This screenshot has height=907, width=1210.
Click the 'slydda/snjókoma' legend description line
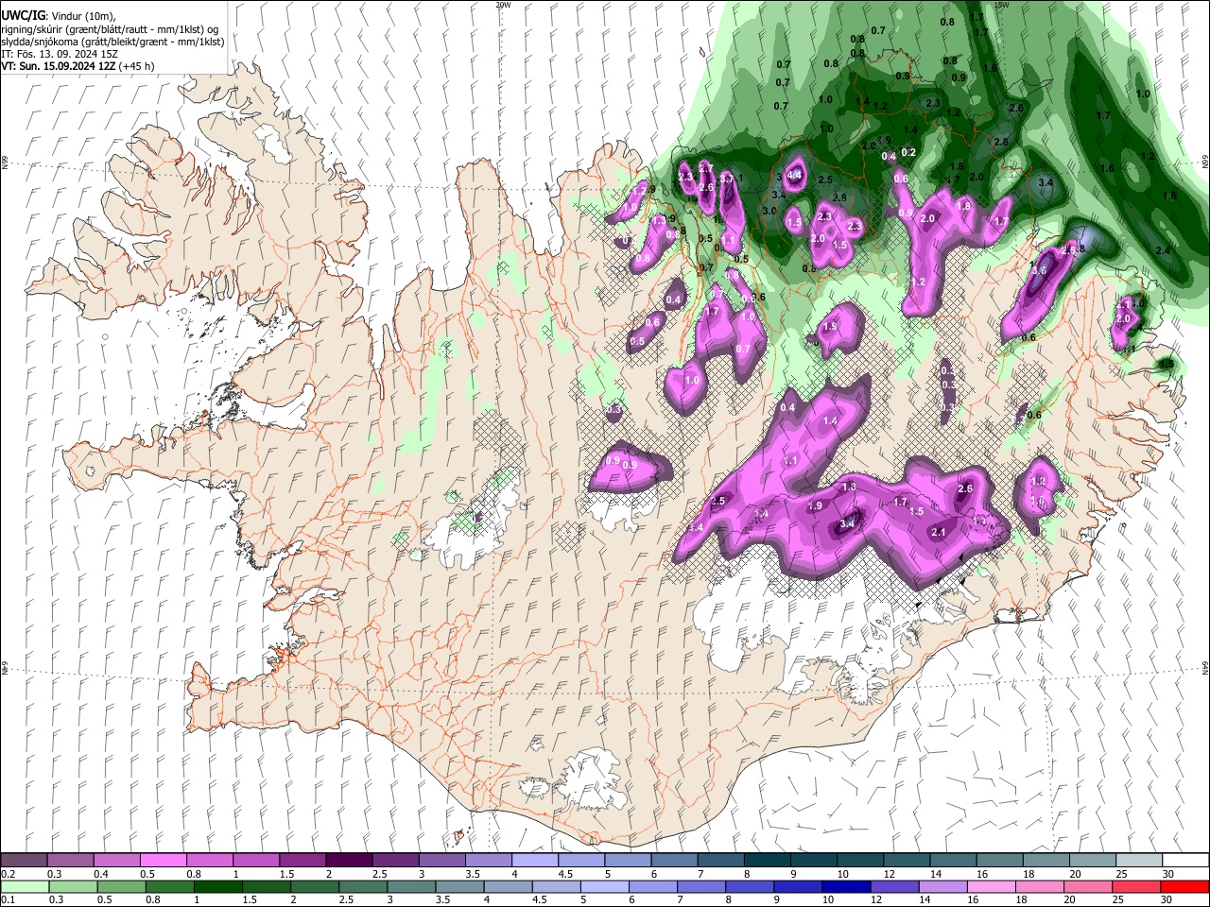coord(112,42)
